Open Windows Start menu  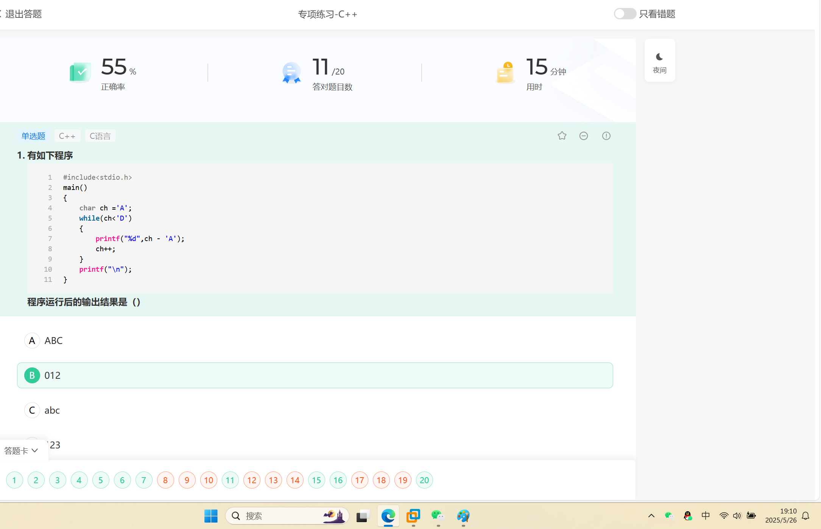click(x=211, y=516)
